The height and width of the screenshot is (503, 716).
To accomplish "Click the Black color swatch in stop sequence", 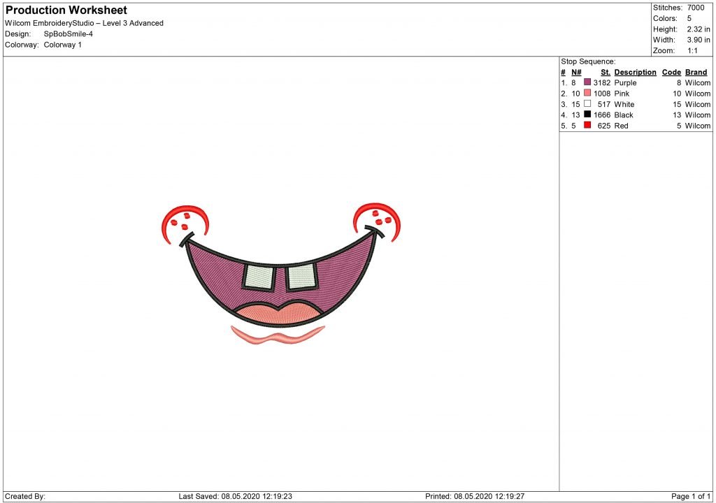I will 587,115.
